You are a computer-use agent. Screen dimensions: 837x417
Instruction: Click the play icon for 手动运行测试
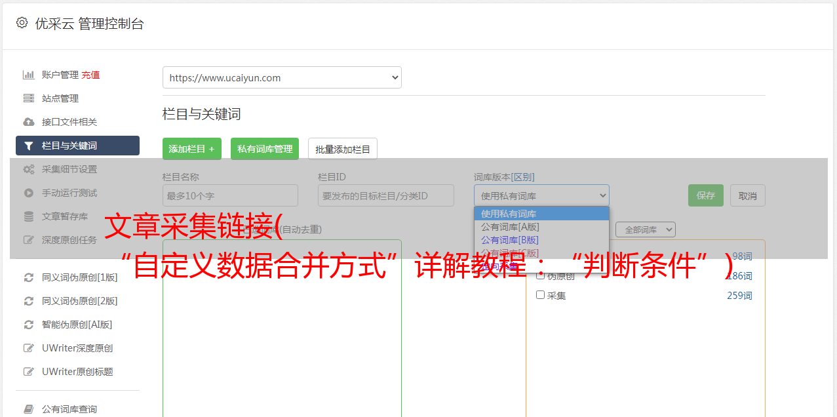tap(29, 193)
